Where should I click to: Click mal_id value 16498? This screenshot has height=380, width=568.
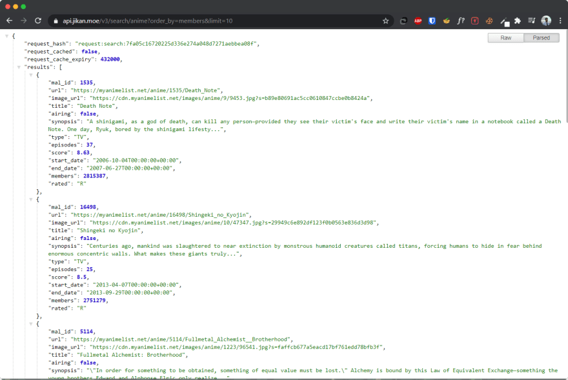(88, 207)
